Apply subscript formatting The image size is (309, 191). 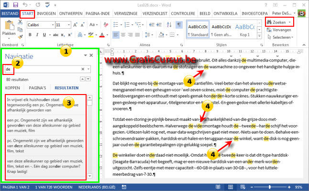click(x=63, y=35)
